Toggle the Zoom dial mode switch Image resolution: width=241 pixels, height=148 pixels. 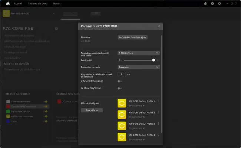[46, 121]
